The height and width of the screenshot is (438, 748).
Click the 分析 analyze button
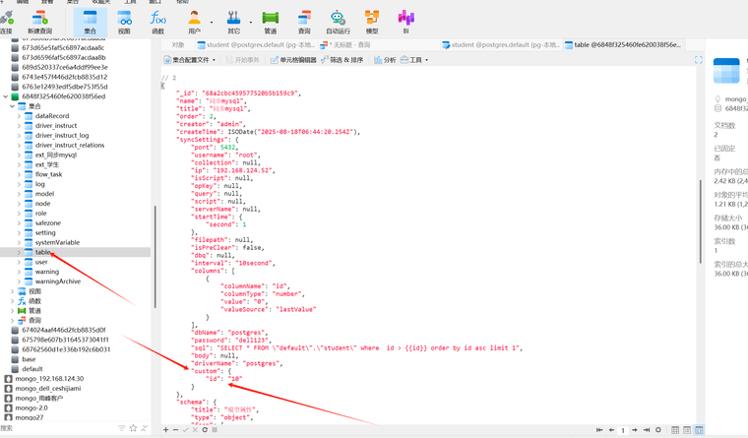pos(385,60)
